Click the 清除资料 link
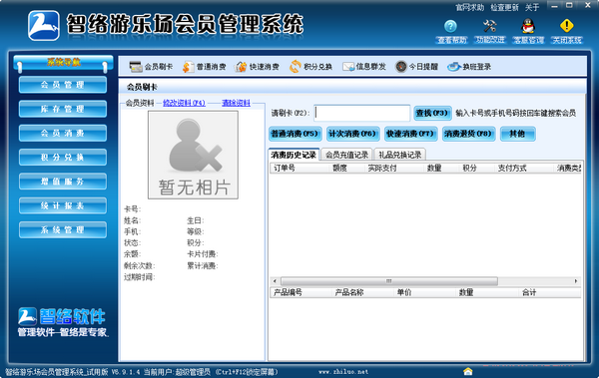599x378 pixels. pos(236,103)
